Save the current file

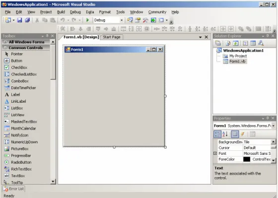click(x=19, y=20)
